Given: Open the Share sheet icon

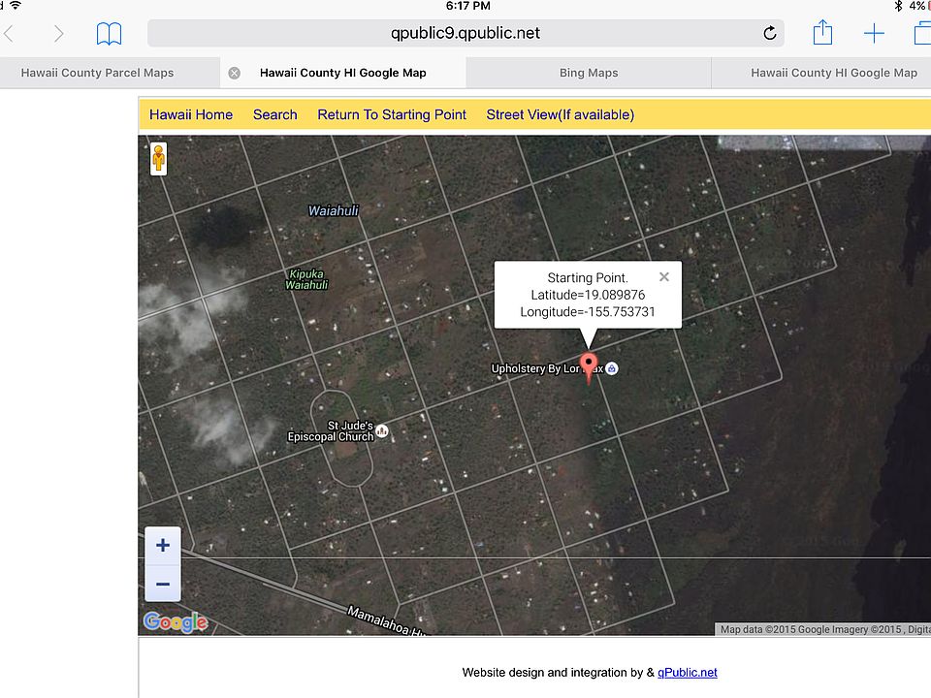Looking at the screenshot, I should pyautogui.click(x=822, y=33).
